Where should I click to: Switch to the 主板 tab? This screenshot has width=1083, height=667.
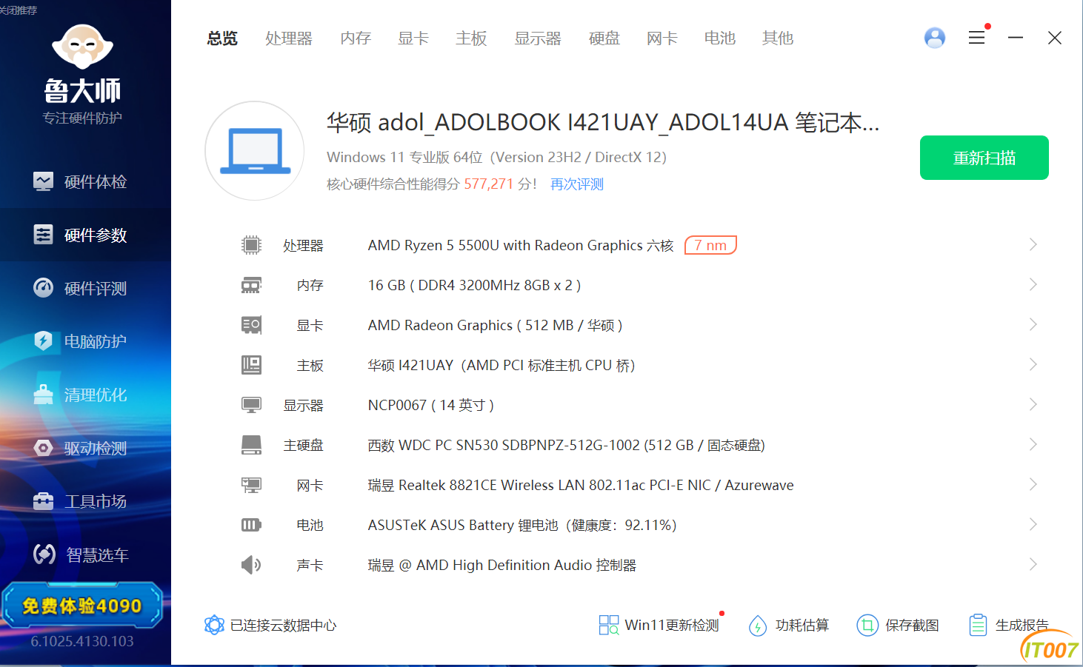[471, 38]
